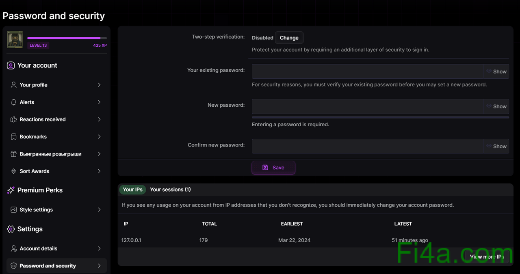This screenshot has height=274, width=520.
Task: Click the Sort Awards sort icon
Action: 13,171
